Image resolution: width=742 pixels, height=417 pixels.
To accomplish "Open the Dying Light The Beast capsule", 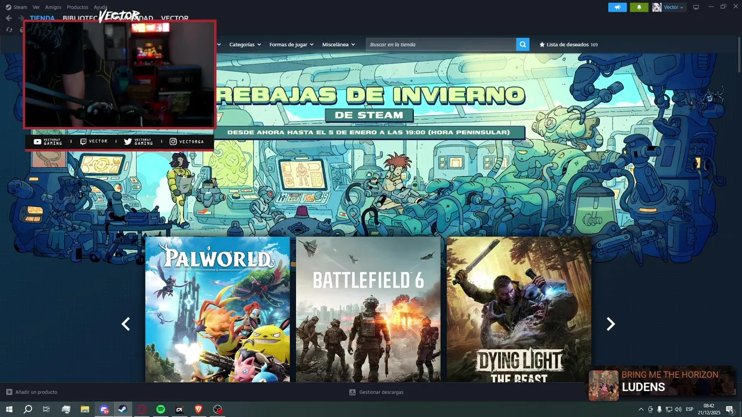I will [x=519, y=309].
